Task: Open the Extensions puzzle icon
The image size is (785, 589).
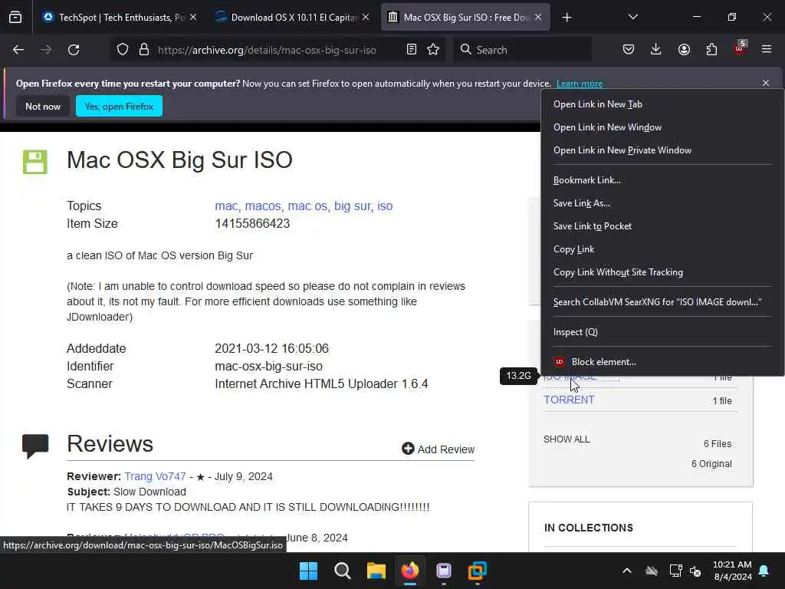Action: click(x=711, y=50)
